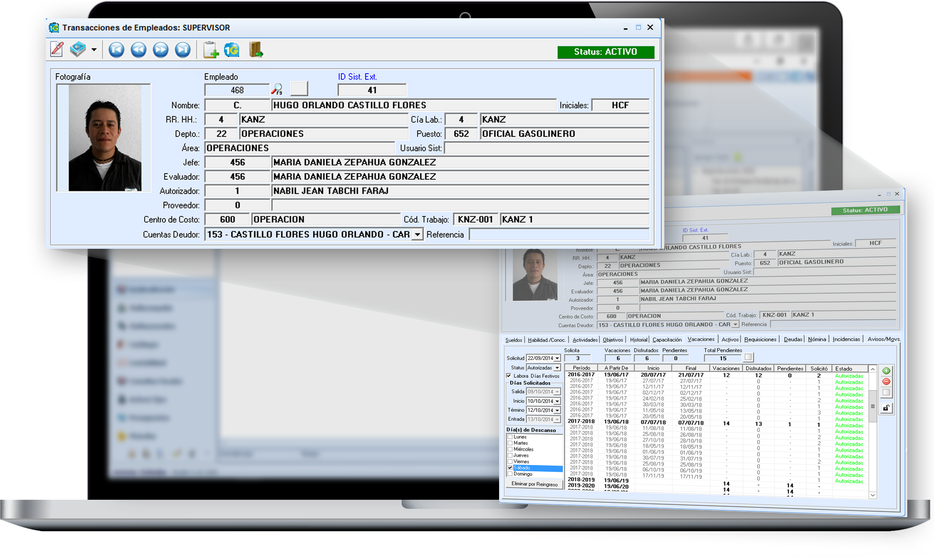Check the Viernes rest day checkbox
Image resolution: width=934 pixels, height=557 pixels.
click(510, 461)
